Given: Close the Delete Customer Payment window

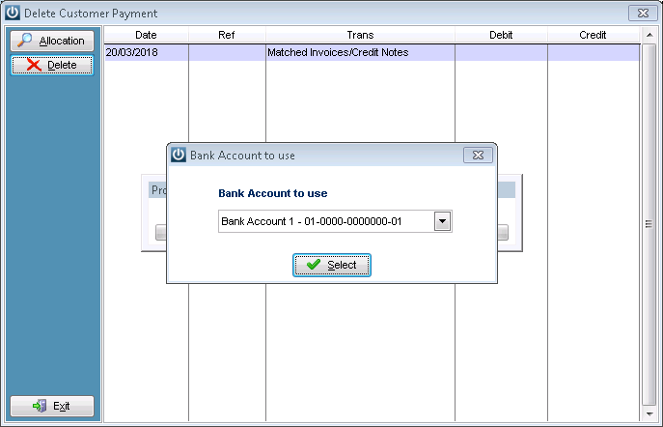Looking at the screenshot, I should 643,14.
